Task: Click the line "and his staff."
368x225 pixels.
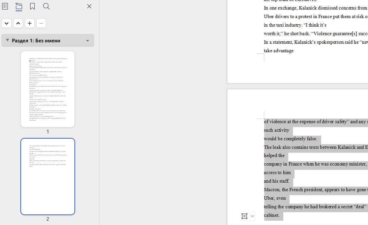Action: 276,181
